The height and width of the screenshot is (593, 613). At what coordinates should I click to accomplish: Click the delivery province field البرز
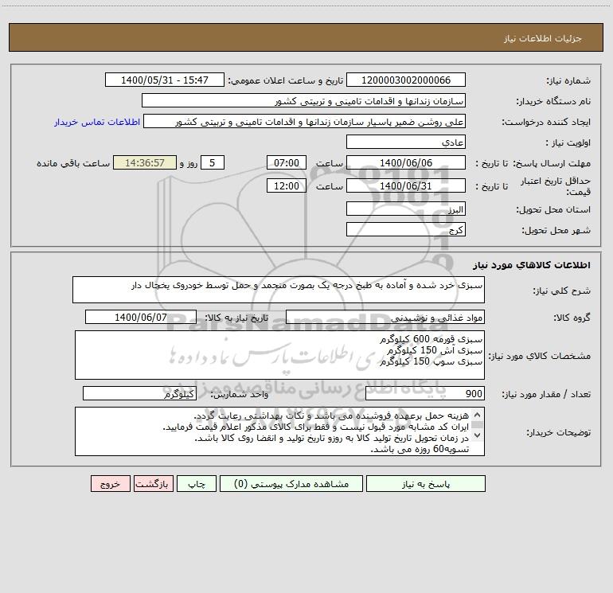point(406,209)
